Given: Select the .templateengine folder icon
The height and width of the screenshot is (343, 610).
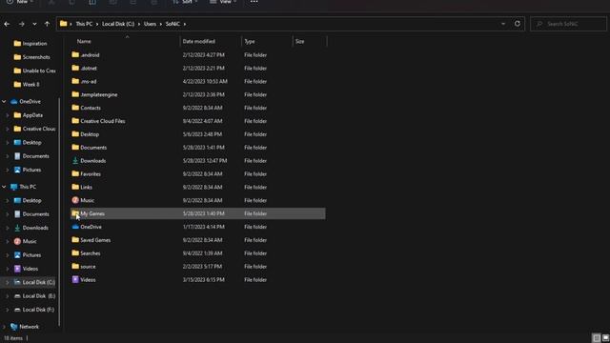Looking at the screenshot, I should click(x=75, y=94).
